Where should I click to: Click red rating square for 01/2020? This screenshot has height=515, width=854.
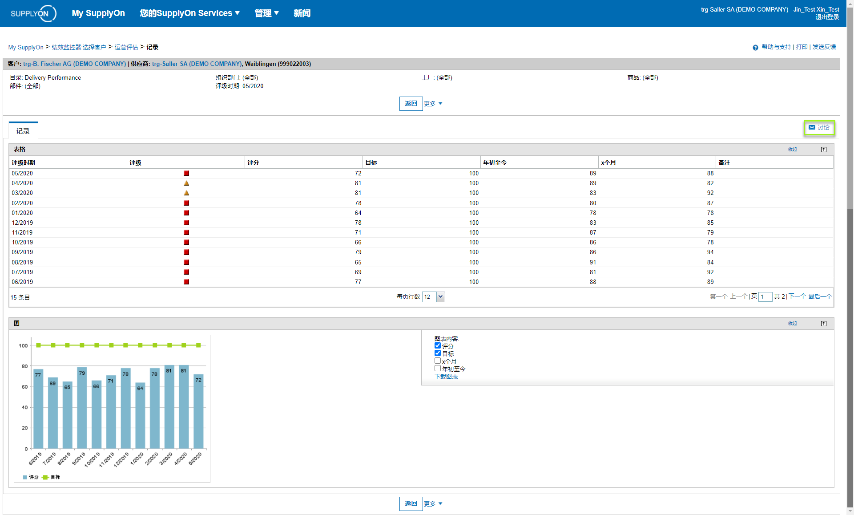(x=186, y=213)
